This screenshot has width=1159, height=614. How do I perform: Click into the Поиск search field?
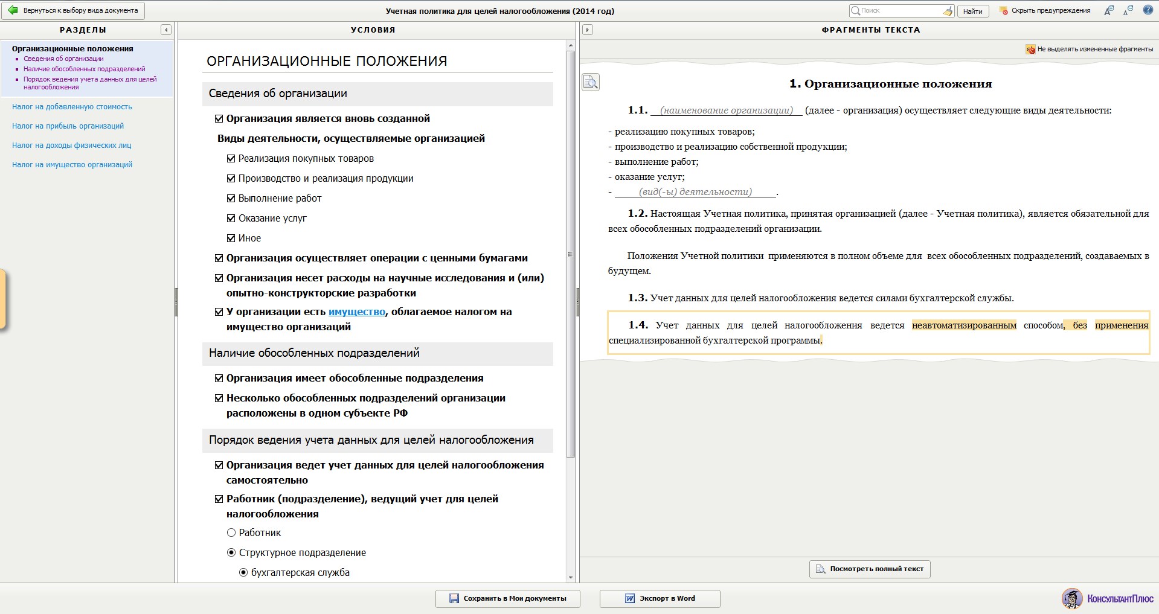[900, 11]
